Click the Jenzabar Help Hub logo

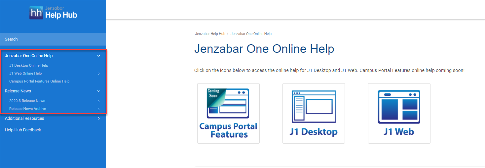[x=53, y=13]
